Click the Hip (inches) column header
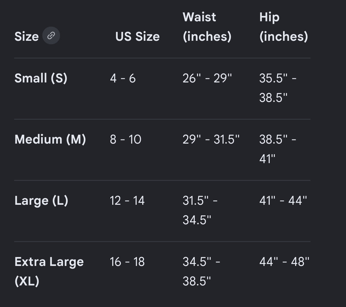Screen dimensions: 346x307 pyautogui.click(x=284, y=27)
